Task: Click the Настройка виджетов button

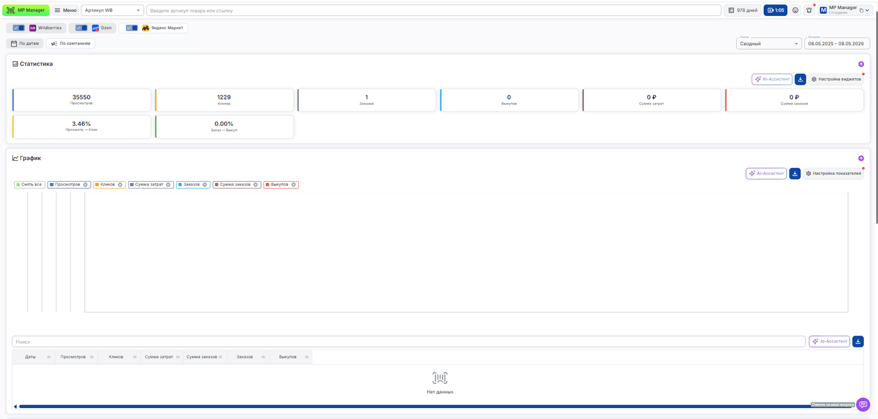Action: [836, 79]
